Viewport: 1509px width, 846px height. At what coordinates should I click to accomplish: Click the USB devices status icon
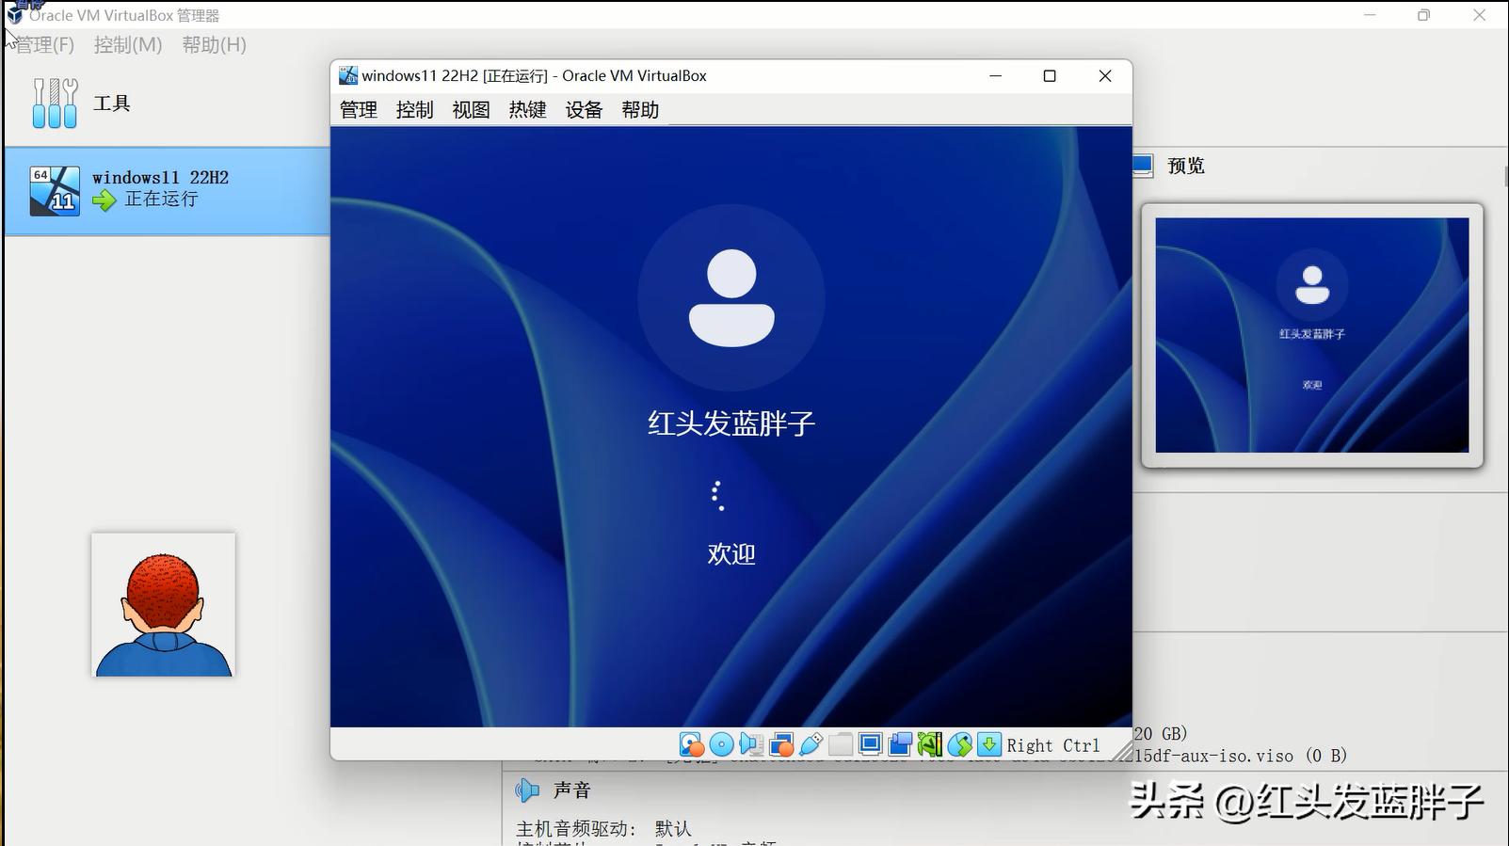click(x=811, y=745)
